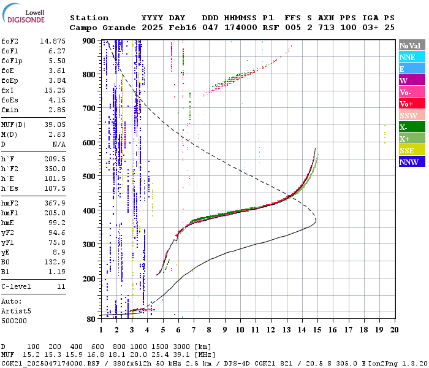429x368 pixels.
Task: Click the D value N/A
Action: [59, 144]
